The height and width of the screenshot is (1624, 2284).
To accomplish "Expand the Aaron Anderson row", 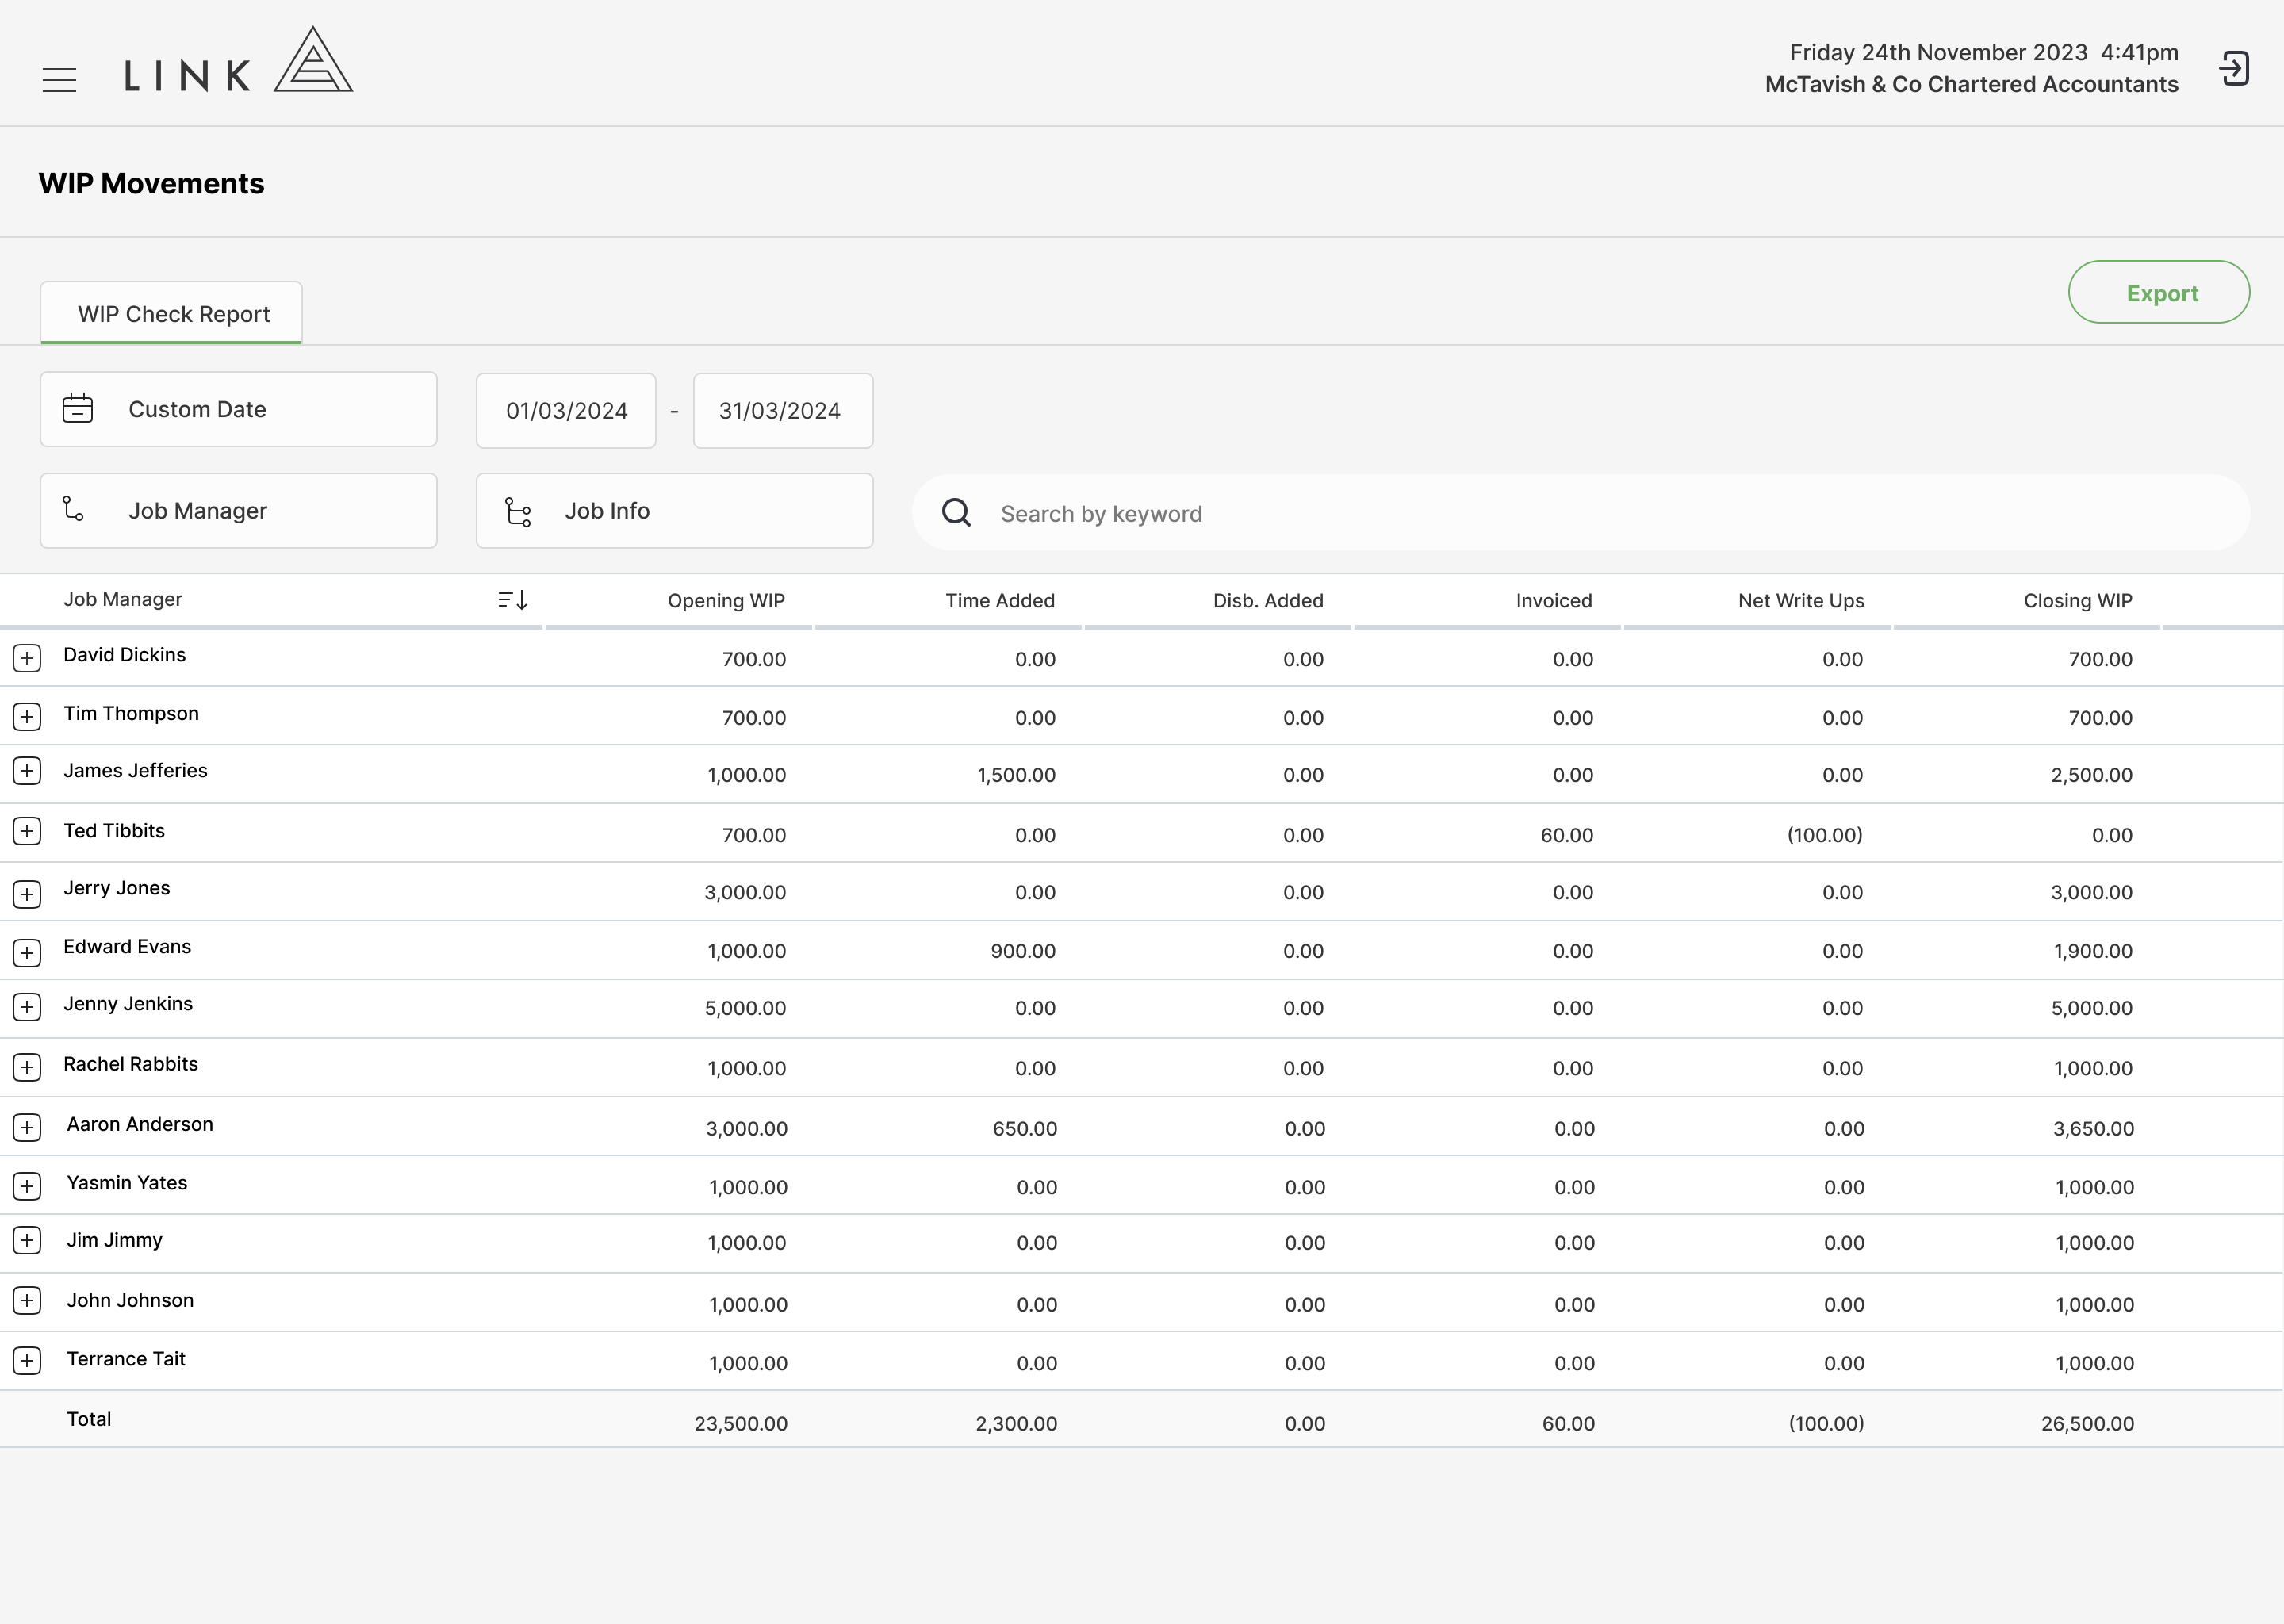I will [x=27, y=1127].
